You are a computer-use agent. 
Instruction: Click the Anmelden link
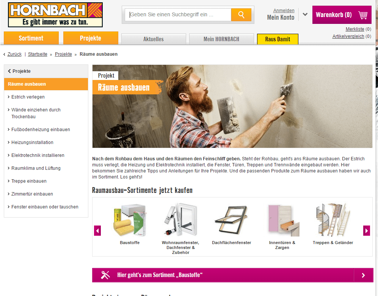[x=284, y=11]
